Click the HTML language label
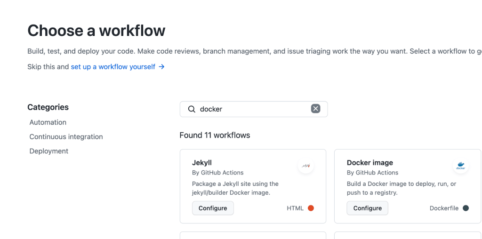The width and height of the screenshot is (482, 239). click(x=295, y=208)
